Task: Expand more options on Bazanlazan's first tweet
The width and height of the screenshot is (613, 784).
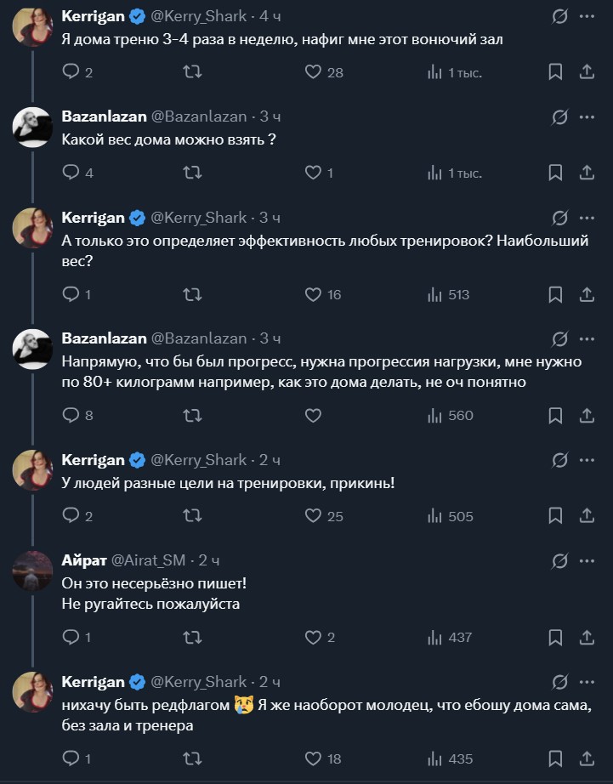Action: pos(587,116)
